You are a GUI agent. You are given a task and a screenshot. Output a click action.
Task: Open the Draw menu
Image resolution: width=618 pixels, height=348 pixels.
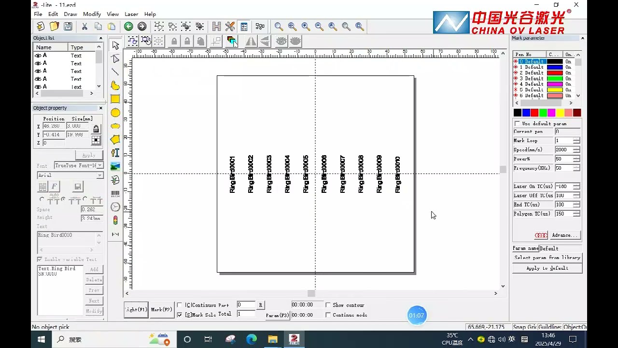(70, 14)
